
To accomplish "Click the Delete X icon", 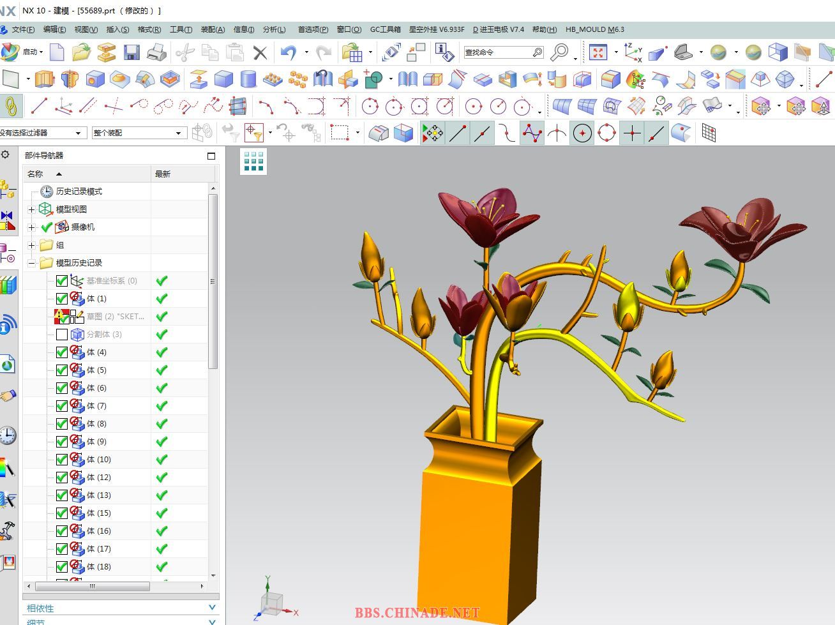I will pos(260,52).
